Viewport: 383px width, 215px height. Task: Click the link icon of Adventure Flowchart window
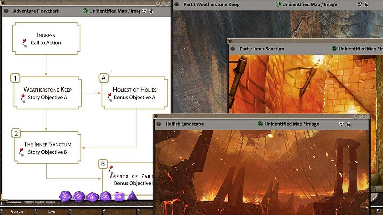(7, 11)
